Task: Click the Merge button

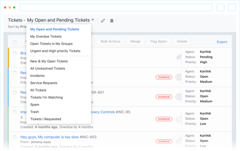Action: point(135,42)
